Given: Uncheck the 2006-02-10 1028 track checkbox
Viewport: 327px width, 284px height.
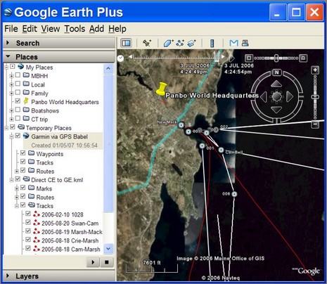Looking at the screenshot, I should click(x=28, y=214).
